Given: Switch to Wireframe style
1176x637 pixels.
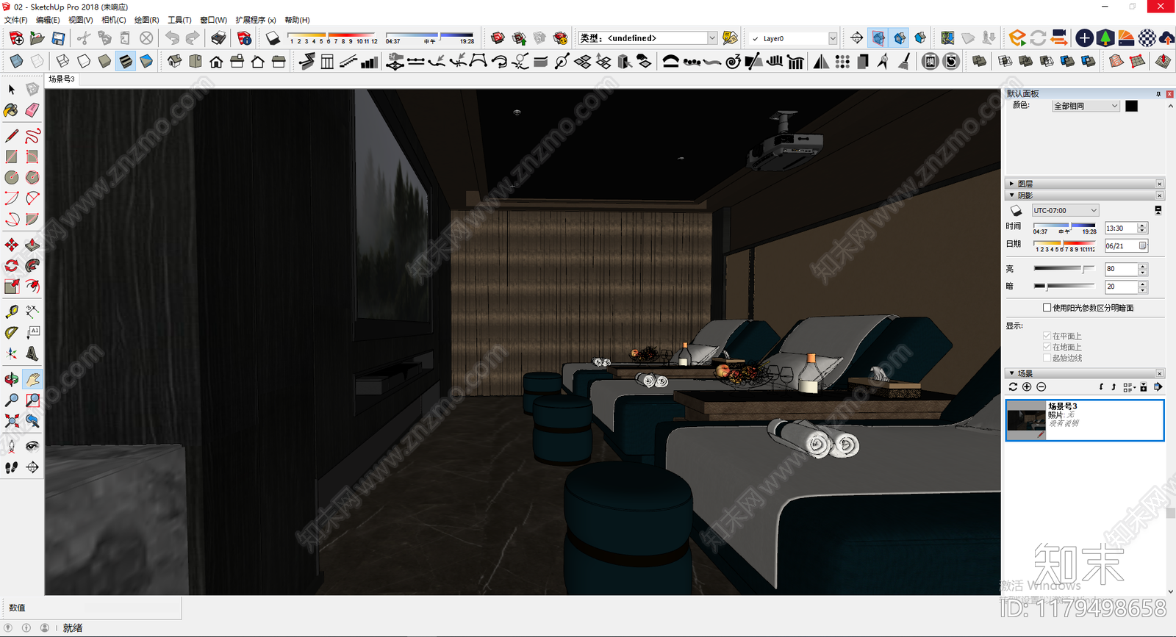Looking at the screenshot, I should (x=63, y=61).
